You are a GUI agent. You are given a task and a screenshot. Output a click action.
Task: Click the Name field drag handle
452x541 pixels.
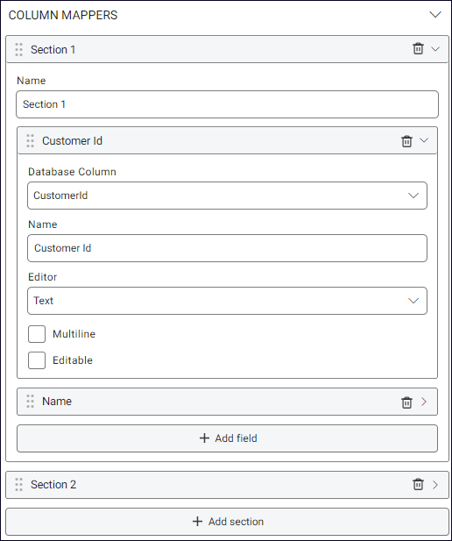click(31, 402)
